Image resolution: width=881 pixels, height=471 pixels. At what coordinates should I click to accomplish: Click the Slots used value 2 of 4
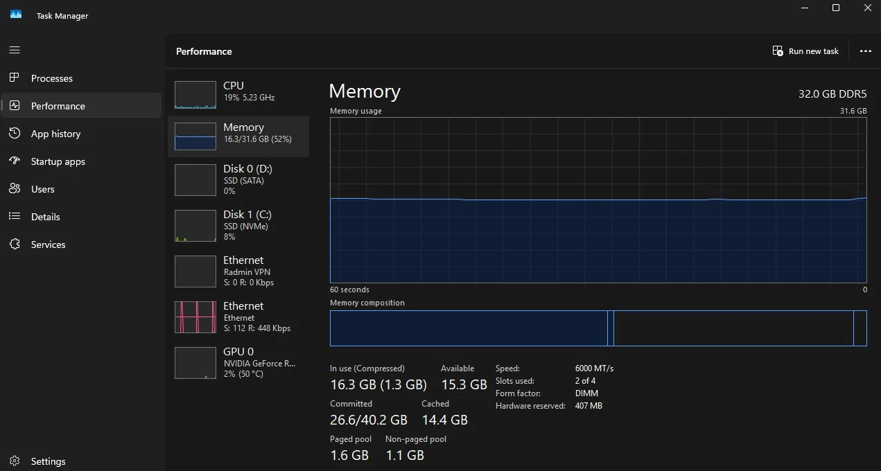point(585,381)
